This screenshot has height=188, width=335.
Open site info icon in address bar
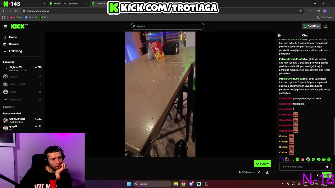tap(24, 11)
